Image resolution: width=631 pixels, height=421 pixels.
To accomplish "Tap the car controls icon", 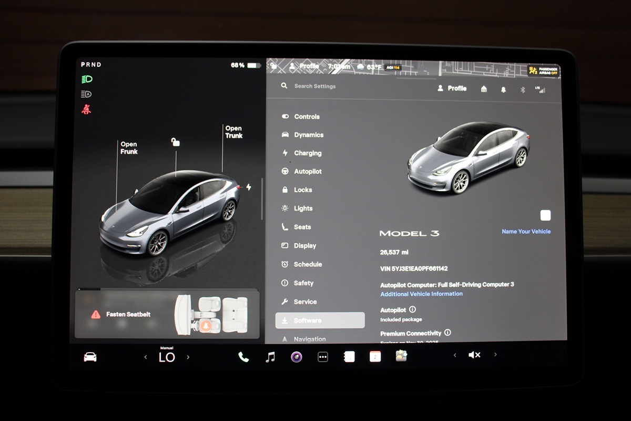I will [90, 357].
